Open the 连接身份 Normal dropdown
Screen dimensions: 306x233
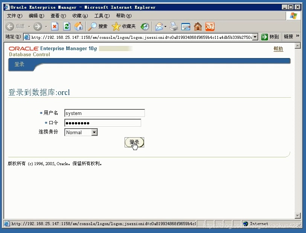tap(94, 132)
